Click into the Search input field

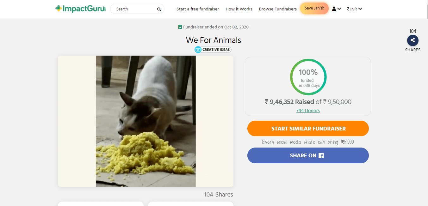pos(134,9)
